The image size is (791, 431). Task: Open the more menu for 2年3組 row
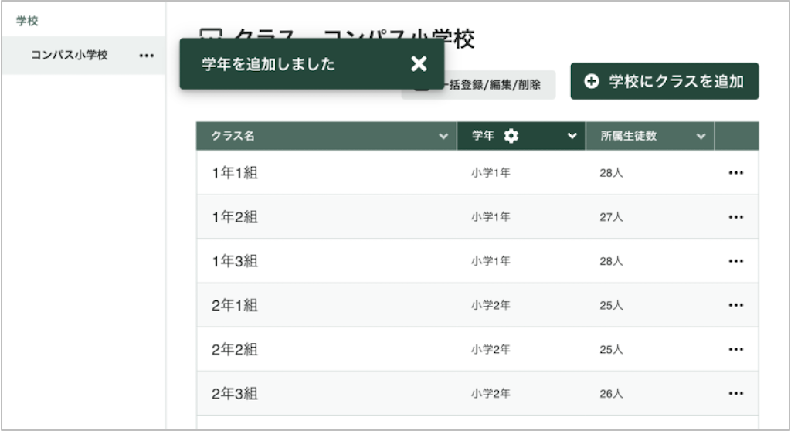735,393
